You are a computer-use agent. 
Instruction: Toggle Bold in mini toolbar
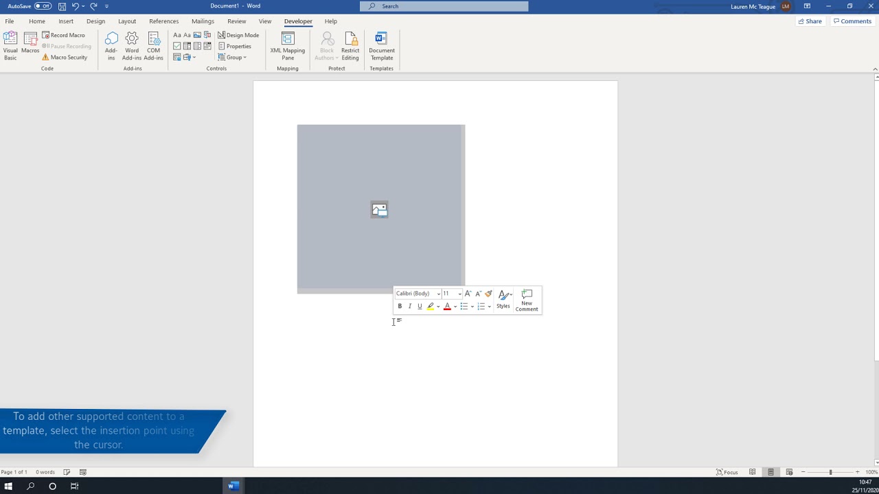[400, 306]
